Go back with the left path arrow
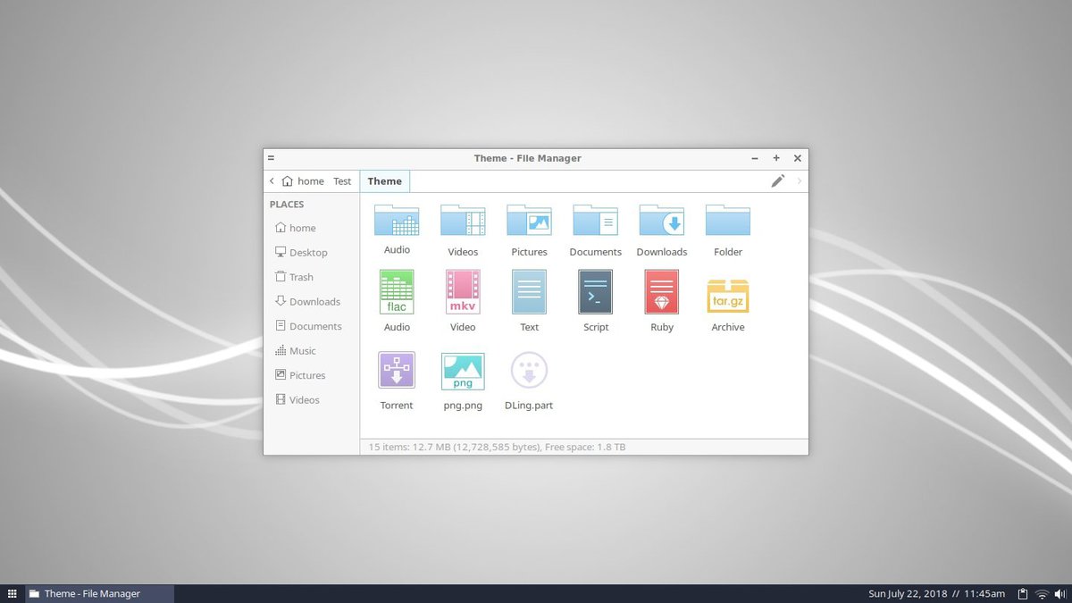 [x=272, y=181]
